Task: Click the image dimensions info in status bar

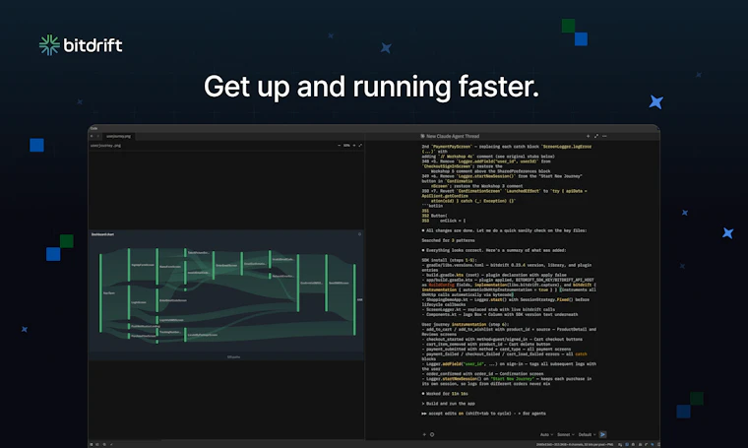Action: [575, 444]
